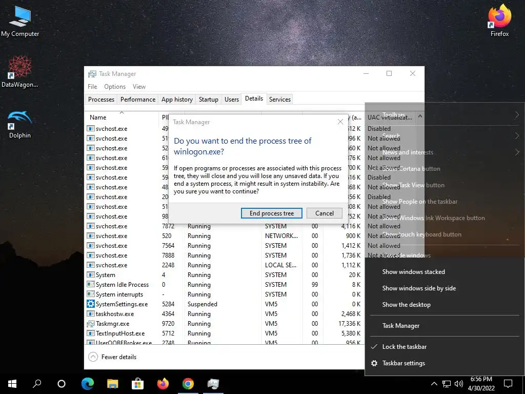Confirm End process tree for winlogon.exe

coord(272,213)
